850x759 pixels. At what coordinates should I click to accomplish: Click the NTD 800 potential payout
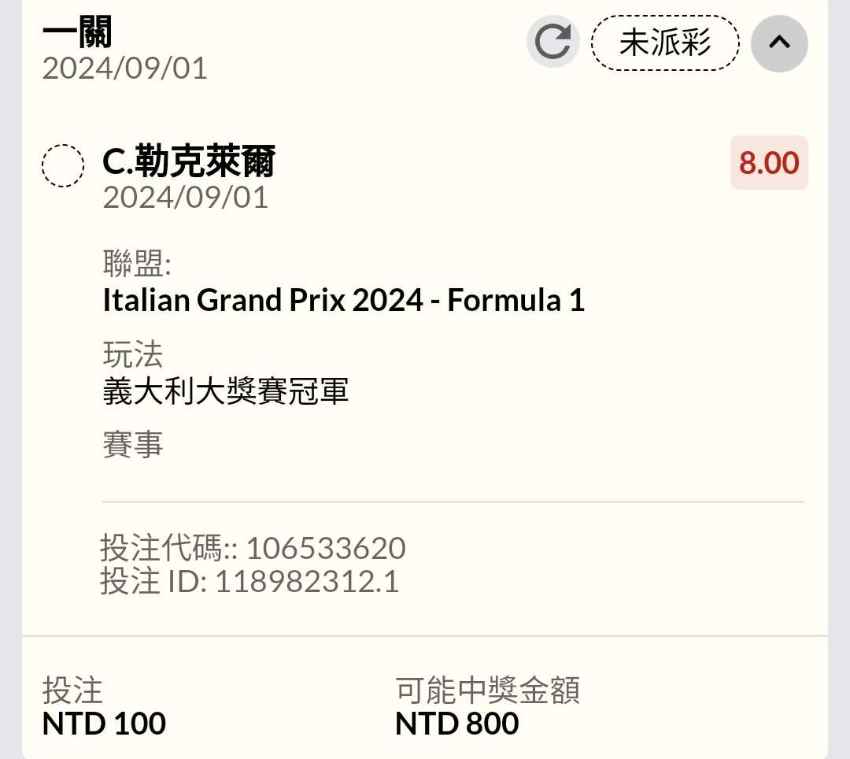tap(456, 724)
